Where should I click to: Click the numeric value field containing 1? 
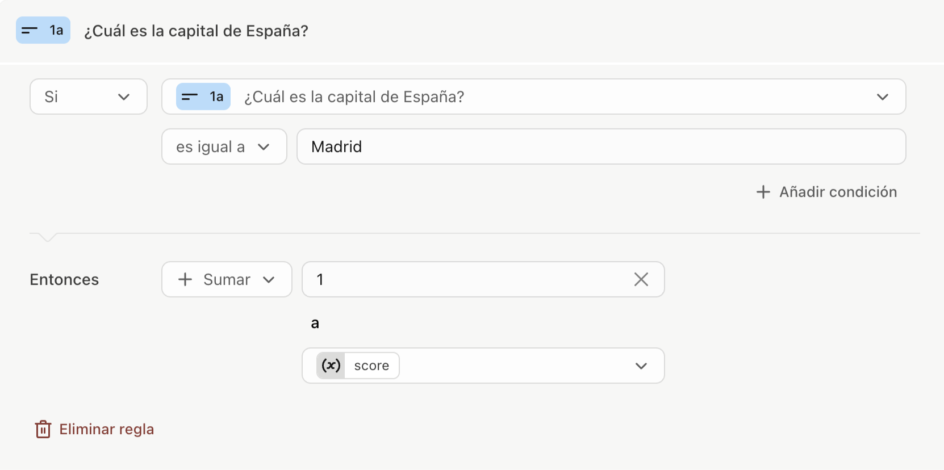483,279
